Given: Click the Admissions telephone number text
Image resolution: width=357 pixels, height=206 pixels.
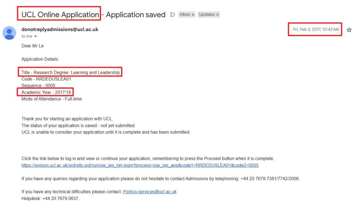Looking at the screenshot, I should [x=270, y=179].
